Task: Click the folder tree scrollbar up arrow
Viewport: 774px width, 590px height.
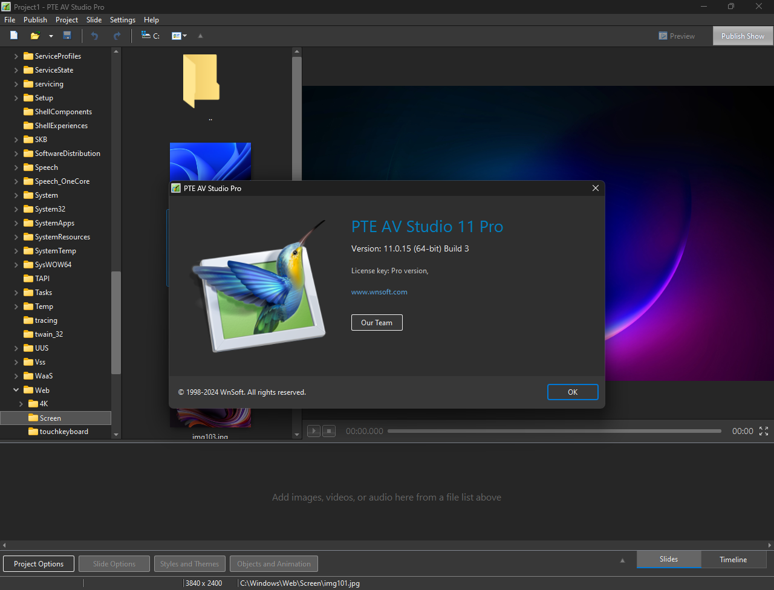Action: click(x=116, y=52)
